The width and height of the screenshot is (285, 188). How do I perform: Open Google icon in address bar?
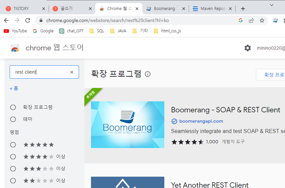click(x=241, y=20)
